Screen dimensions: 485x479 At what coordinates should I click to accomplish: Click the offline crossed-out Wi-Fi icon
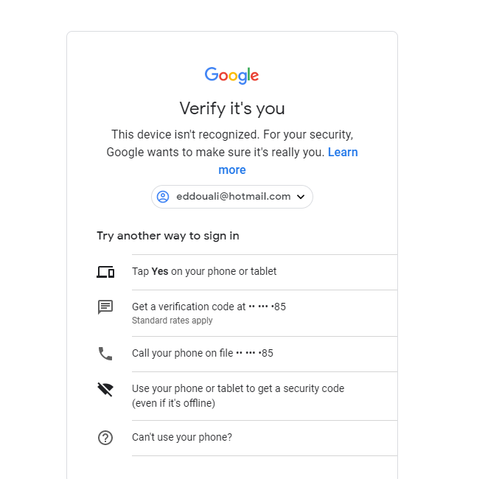click(x=105, y=390)
